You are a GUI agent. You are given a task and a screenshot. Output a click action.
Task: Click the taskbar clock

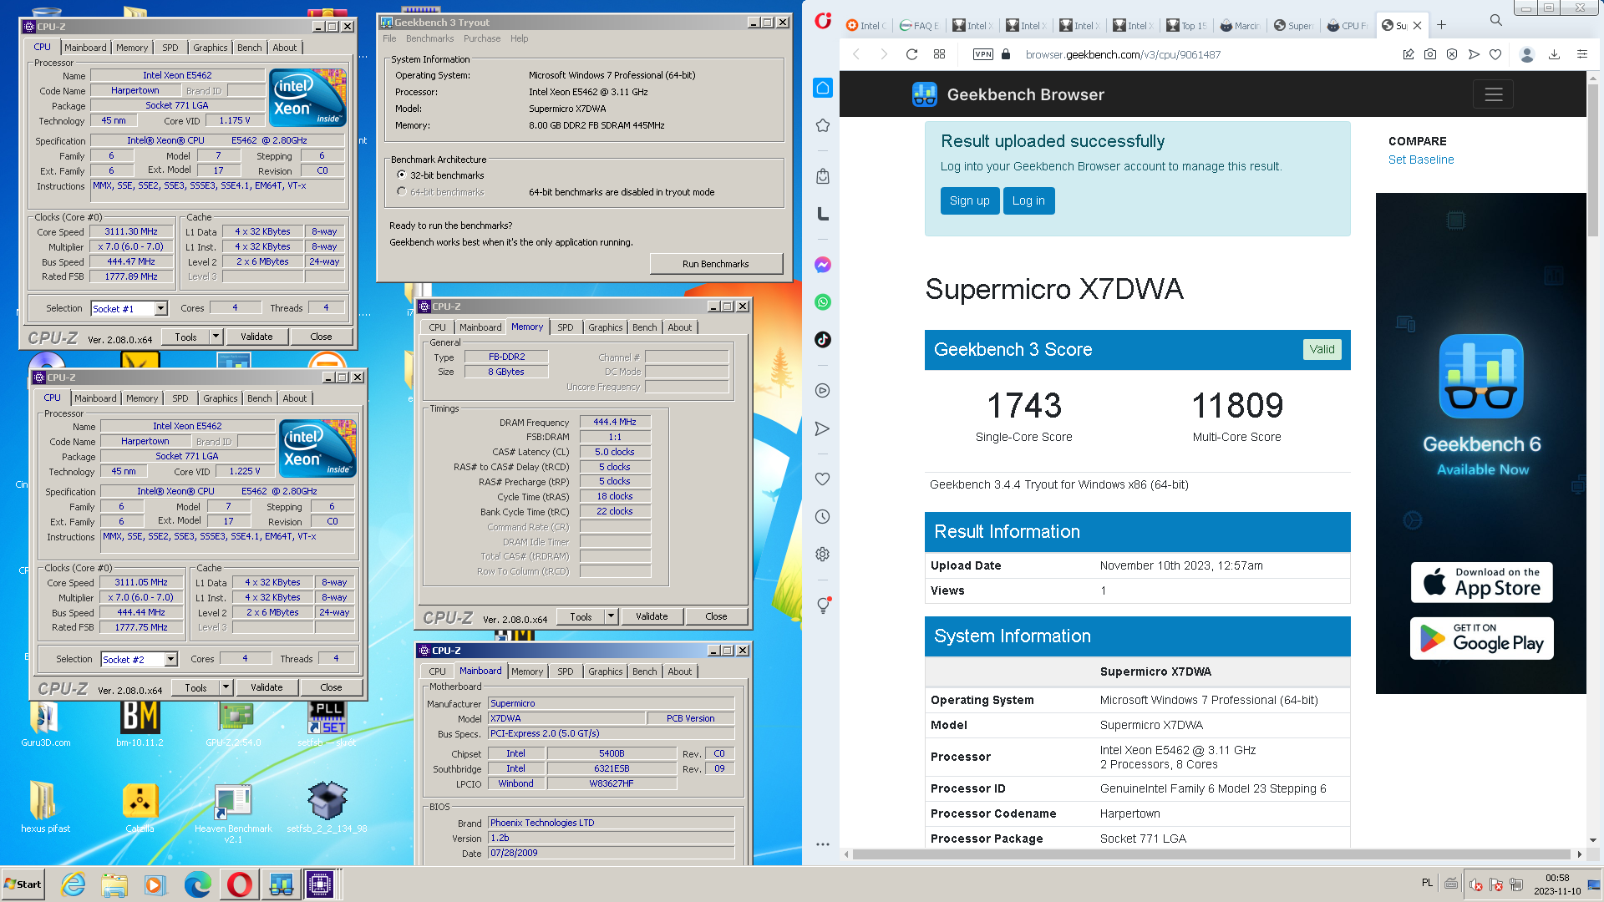pos(1556,884)
